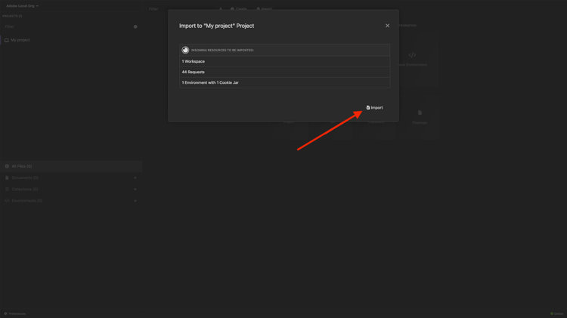This screenshot has height=318, width=567.
Task: Click the sort icon left of Create
Action: point(221,8)
